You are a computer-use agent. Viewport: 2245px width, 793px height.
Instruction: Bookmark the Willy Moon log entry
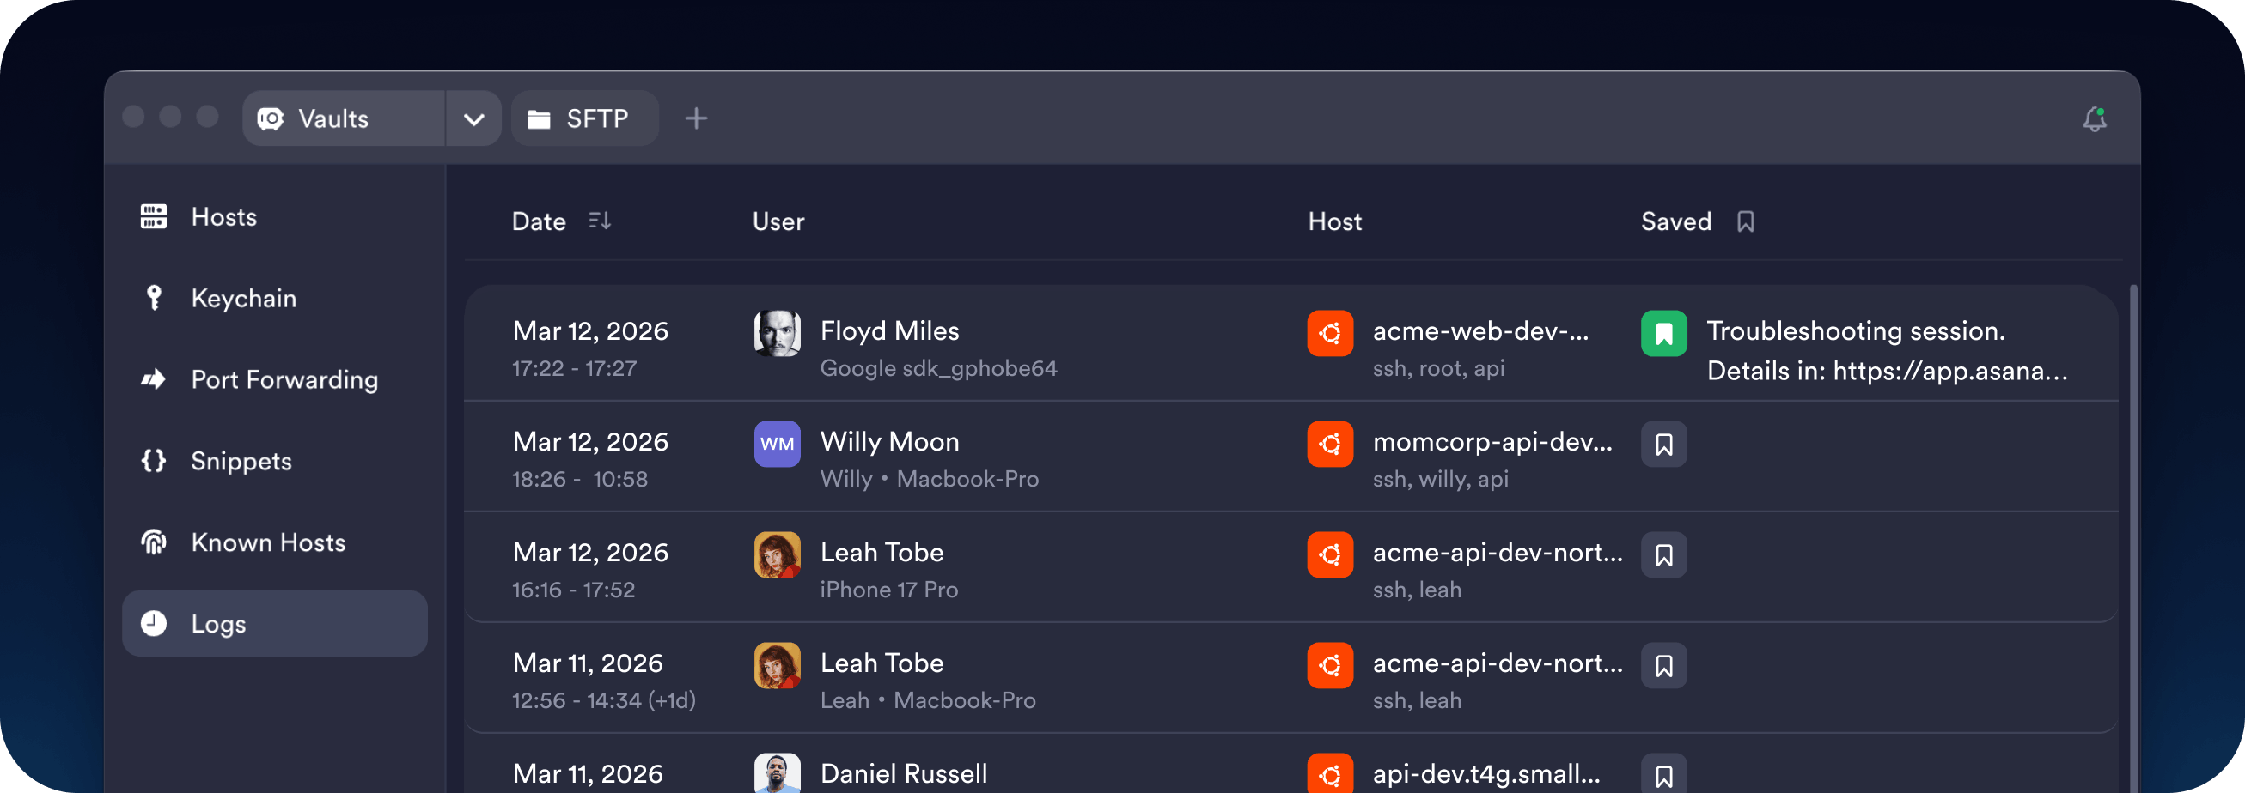1662,444
